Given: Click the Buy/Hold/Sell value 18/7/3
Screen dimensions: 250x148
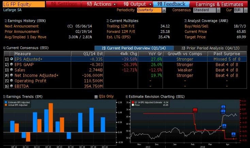Looking at the screenshot, I should [240, 26].
